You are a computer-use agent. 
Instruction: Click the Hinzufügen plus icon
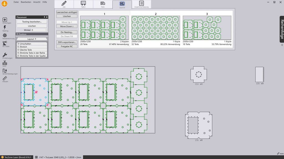point(5,20)
